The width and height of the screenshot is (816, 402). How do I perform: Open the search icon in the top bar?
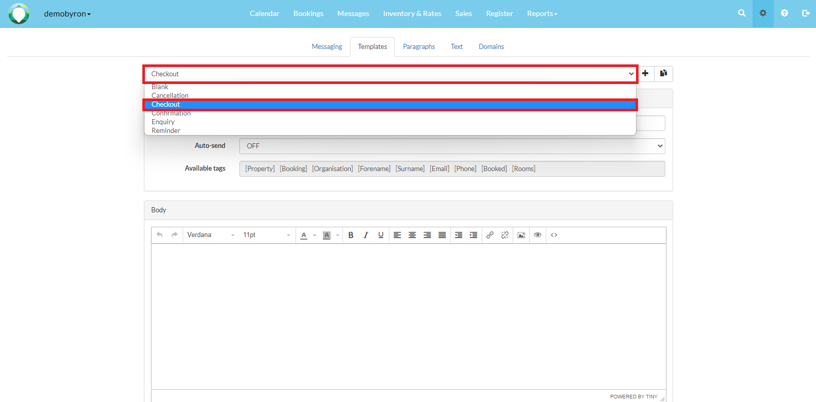tap(742, 13)
